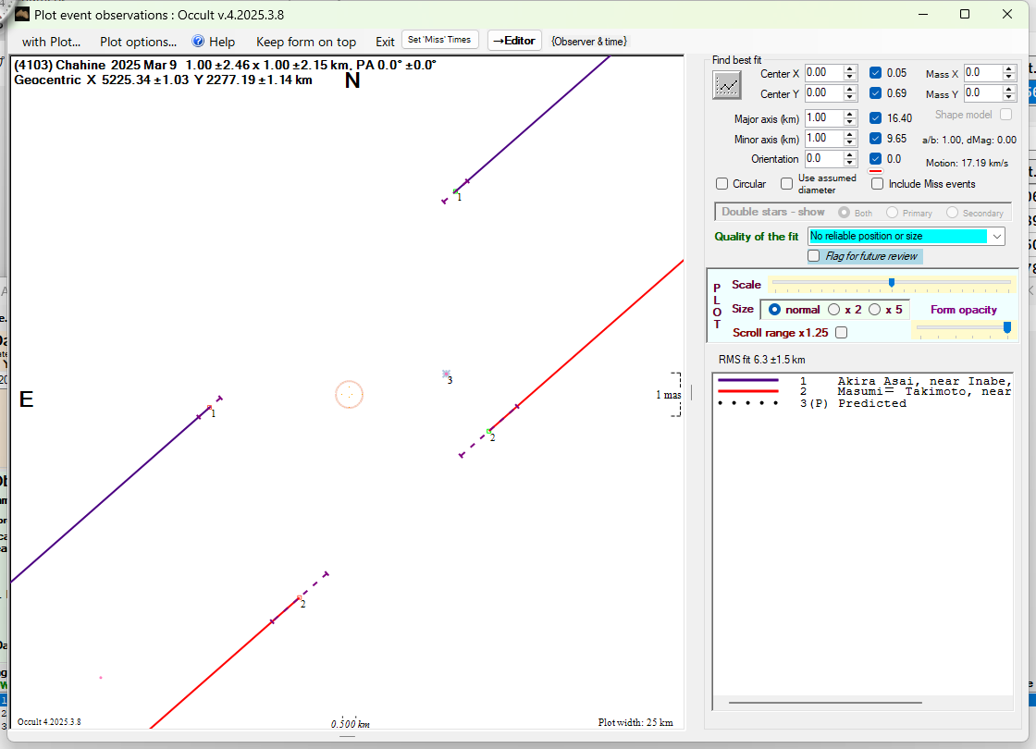Tick the Include Miss events checkbox
This screenshot has height=749, width=1036.
pos(878,184)
